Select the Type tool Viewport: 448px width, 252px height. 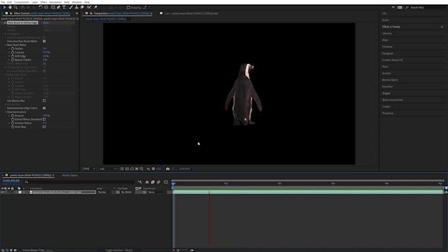pos(64,7)
